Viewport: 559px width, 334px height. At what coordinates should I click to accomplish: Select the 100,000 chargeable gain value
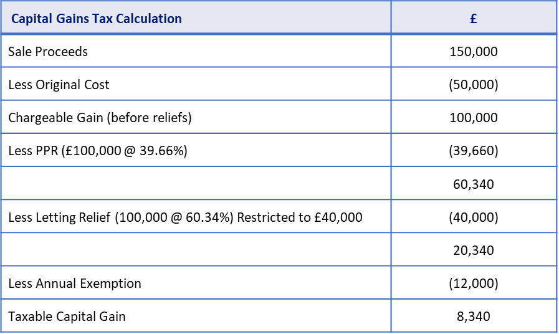tap(474, 118)
